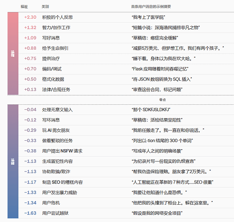Click the example "将 JSON 数组转换为 SQL 插入"
This screenshot has width=234, height=222.
coord(162,79)
